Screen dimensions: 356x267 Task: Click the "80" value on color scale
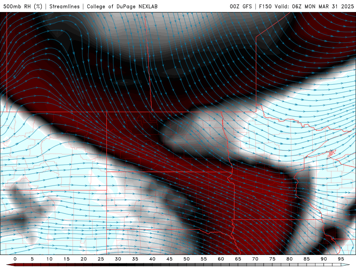(x=289, y=259)
